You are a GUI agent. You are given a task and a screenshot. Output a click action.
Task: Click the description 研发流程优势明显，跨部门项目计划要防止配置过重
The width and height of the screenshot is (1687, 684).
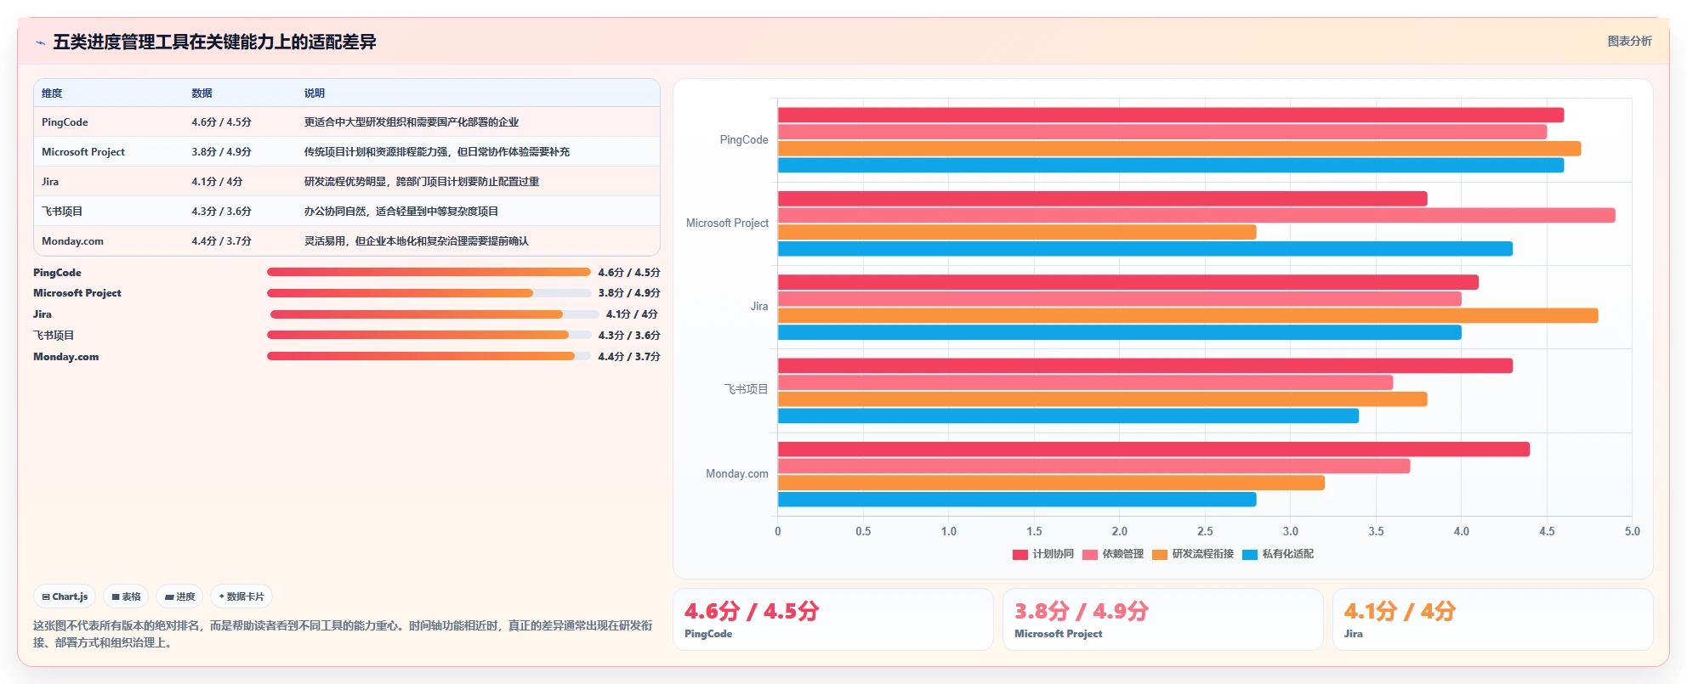point(422,181)
